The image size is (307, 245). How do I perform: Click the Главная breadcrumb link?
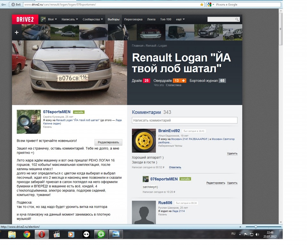[138, 46]
